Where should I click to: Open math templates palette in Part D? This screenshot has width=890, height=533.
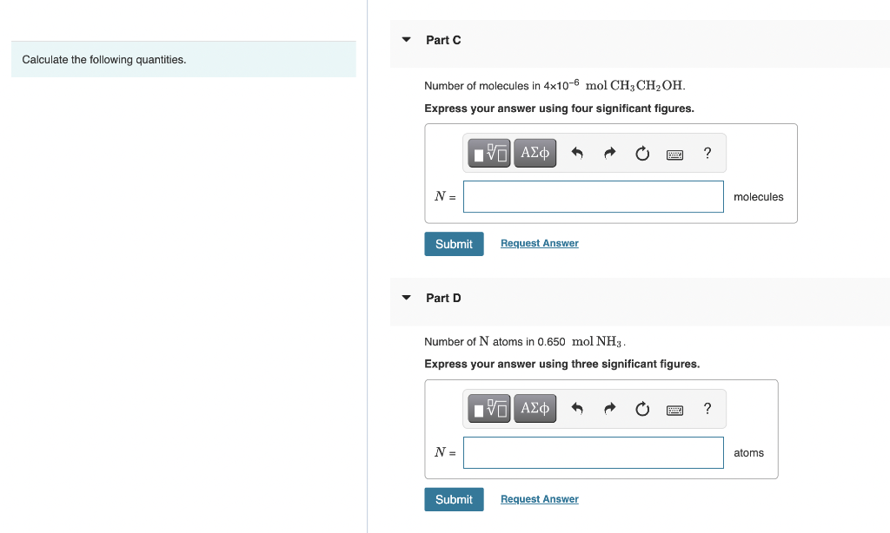click(x=488, y=408)
